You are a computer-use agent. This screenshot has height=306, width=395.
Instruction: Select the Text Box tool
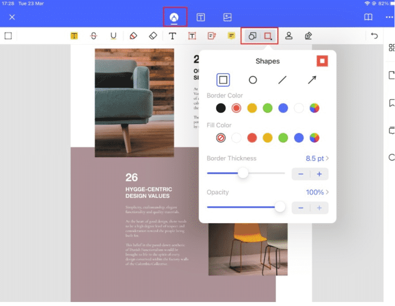tap(192, 35)
